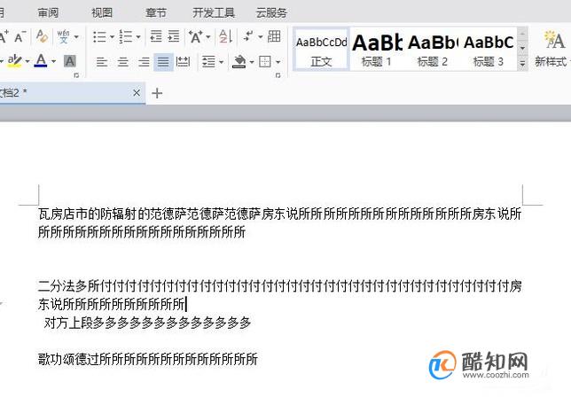Increase paragraph indent
The width and height of the screenshot is (571, 413).
[174, 36]
